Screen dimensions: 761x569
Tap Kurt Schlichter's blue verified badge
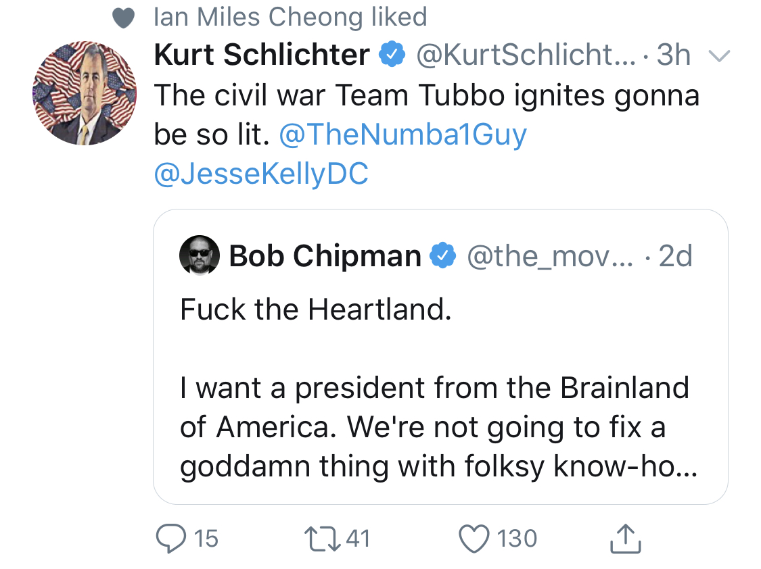point(392,54)
